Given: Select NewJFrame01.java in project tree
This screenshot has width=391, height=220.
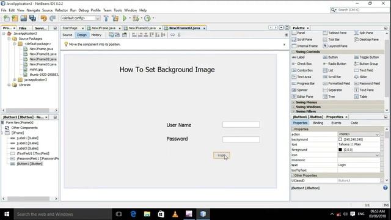Looking at the screenshot, I should point(43,54).
